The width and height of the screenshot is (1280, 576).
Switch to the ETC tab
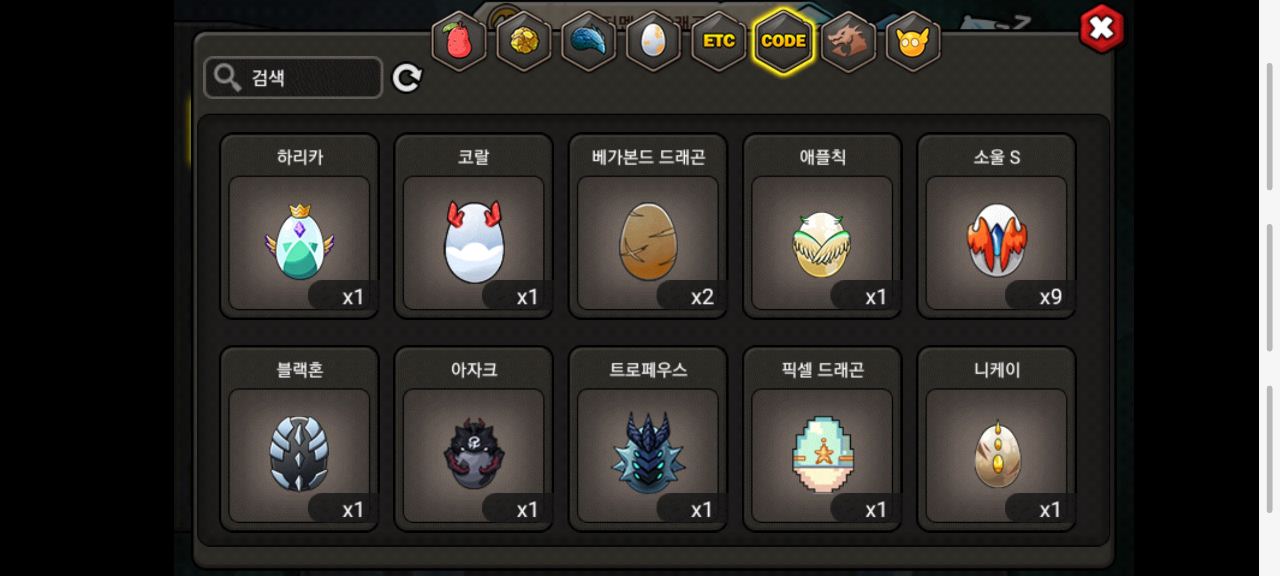[718, 42]
